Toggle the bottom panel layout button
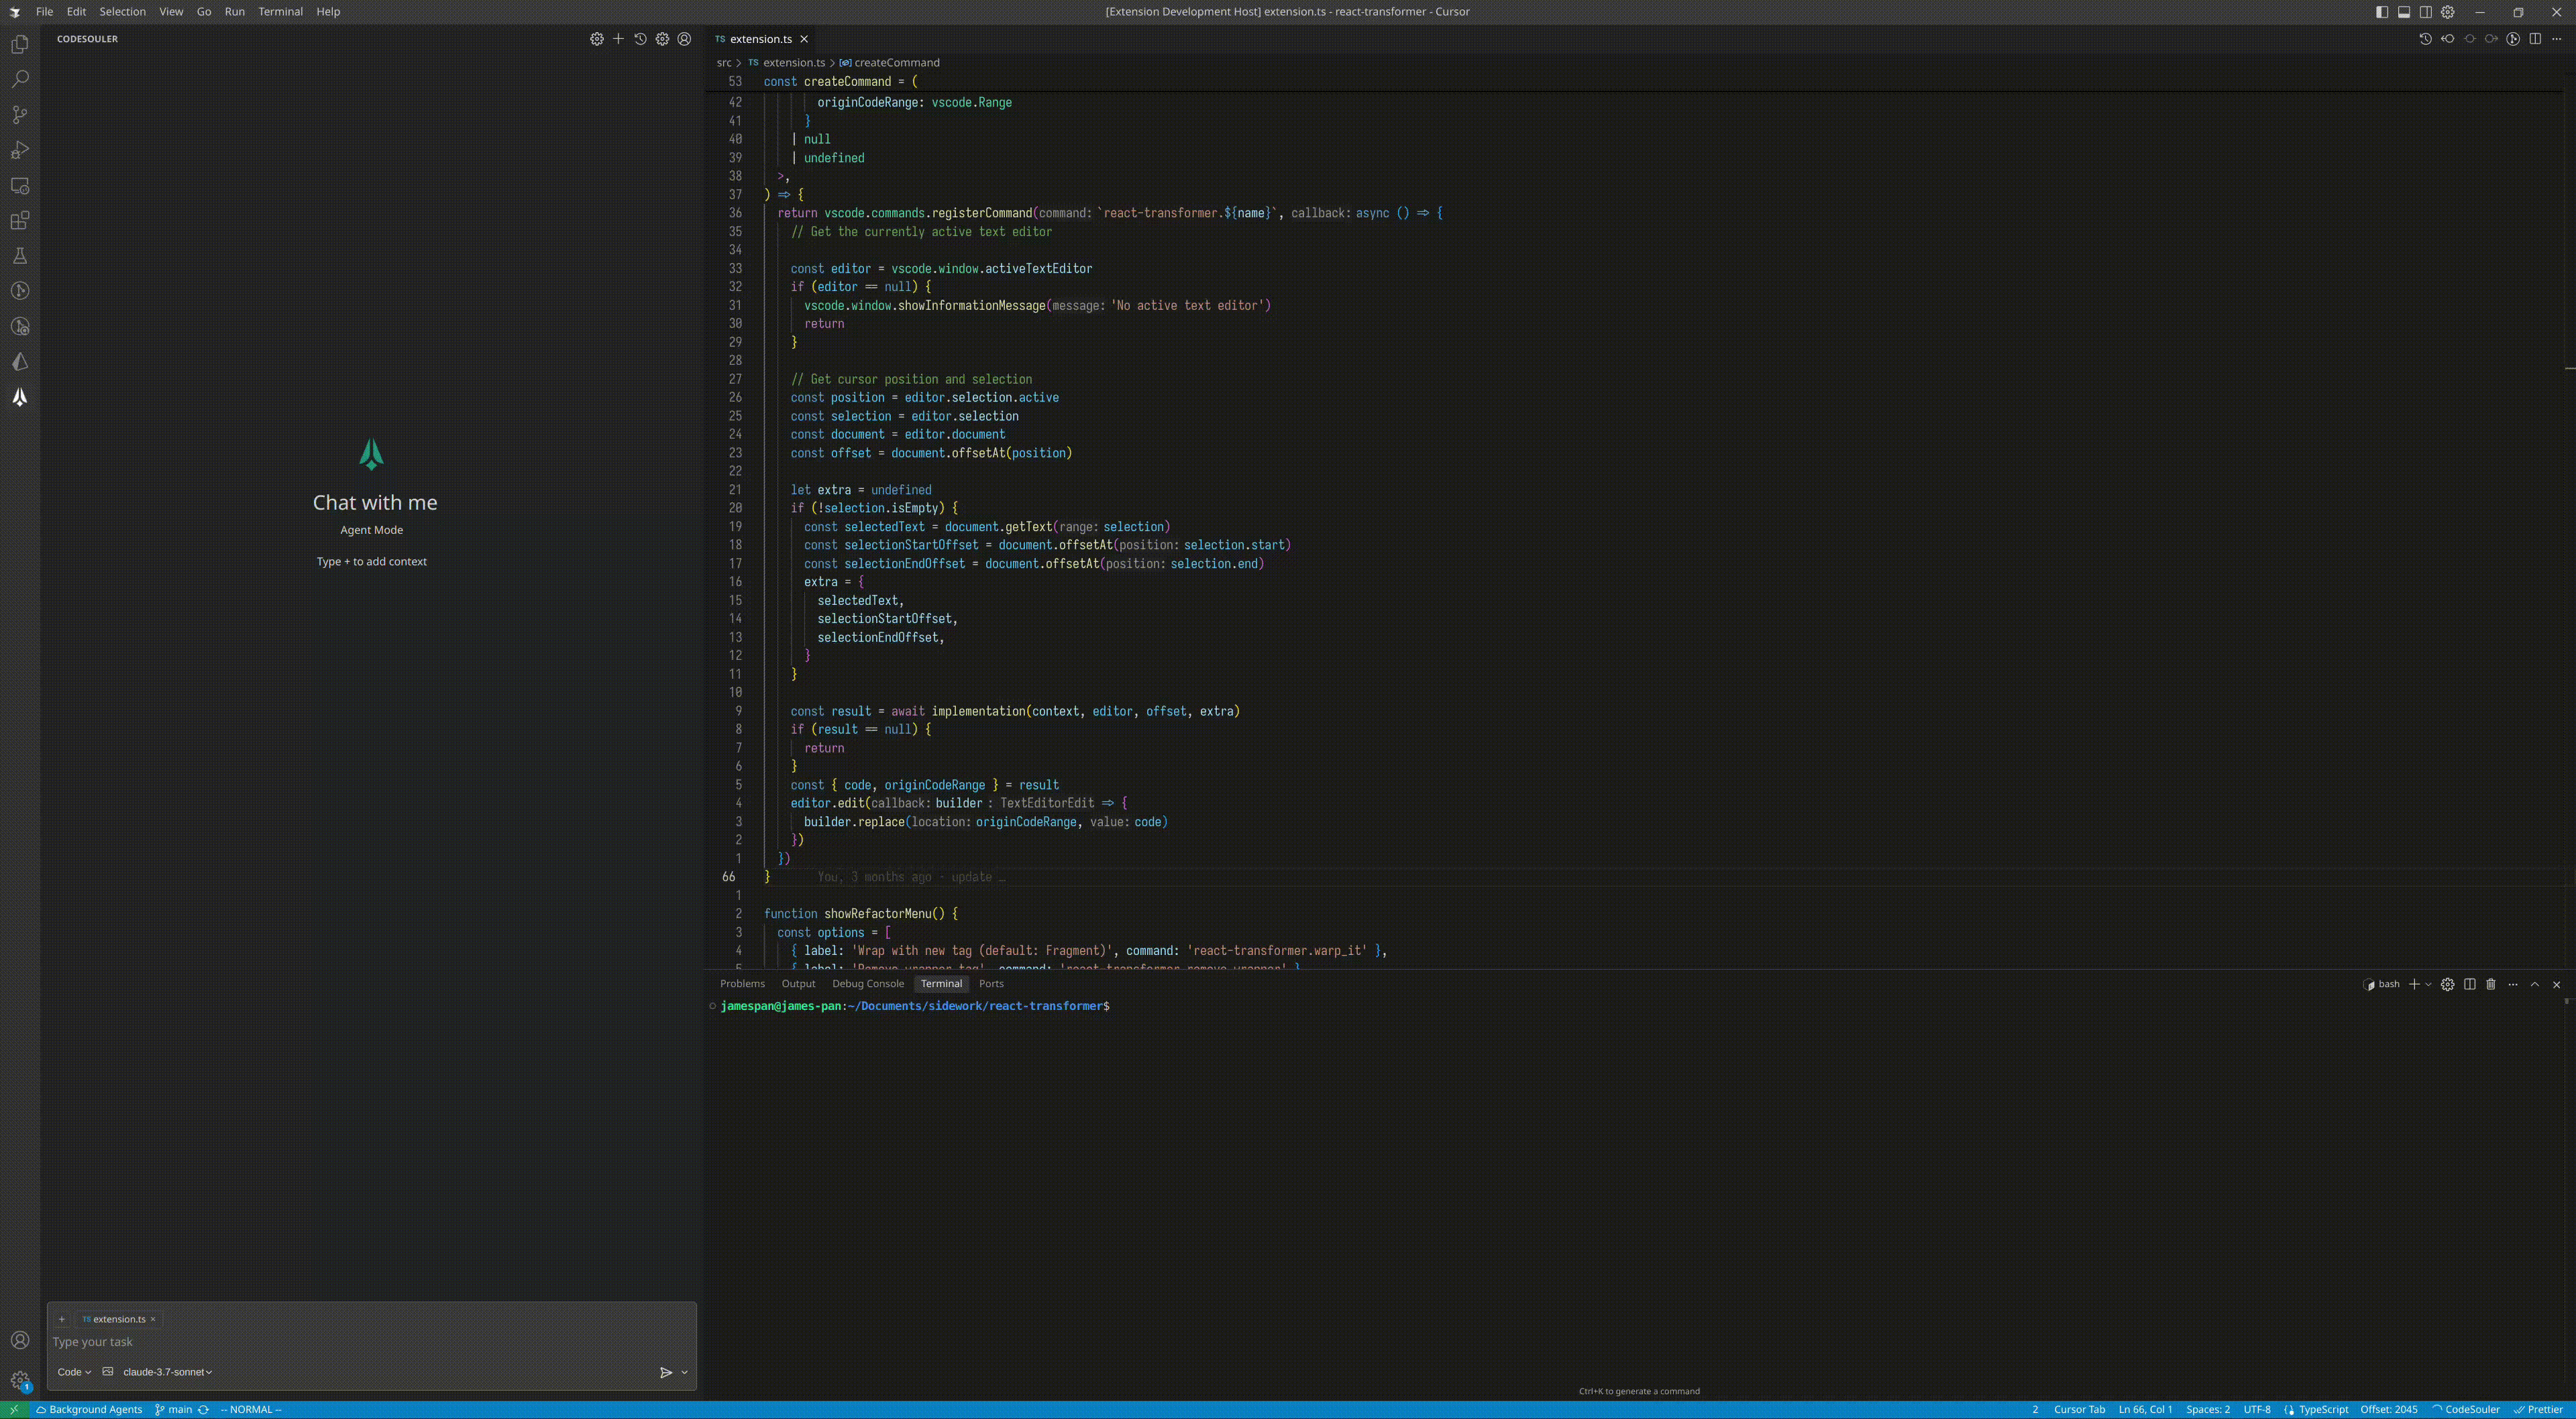Viewport: 2576px width, 1419px height. click(2403, 12)
